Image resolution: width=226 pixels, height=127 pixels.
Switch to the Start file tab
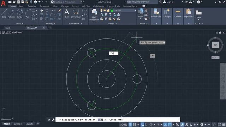[x=7, y=28]
